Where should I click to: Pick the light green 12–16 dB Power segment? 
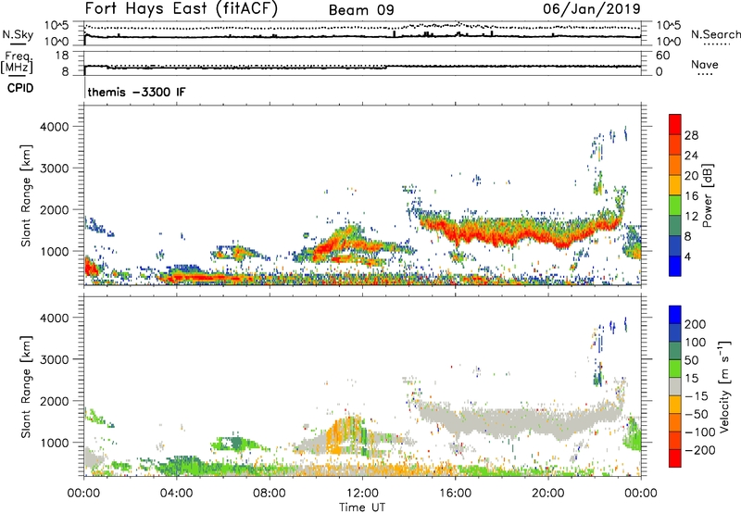click(675, 205)
